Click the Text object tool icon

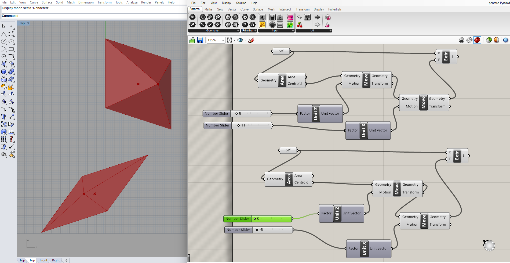(x=4, y=117)
